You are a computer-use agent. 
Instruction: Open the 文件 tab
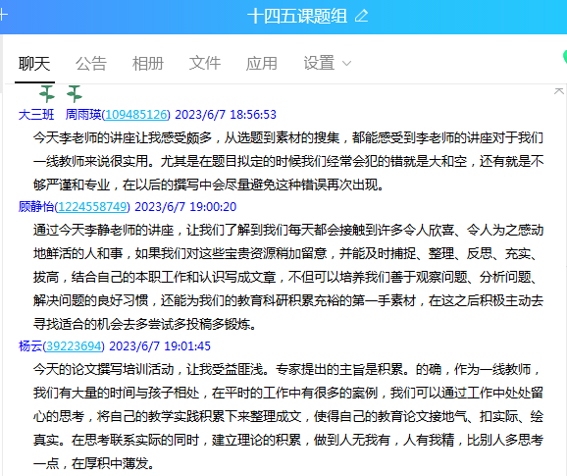[205, 64]
